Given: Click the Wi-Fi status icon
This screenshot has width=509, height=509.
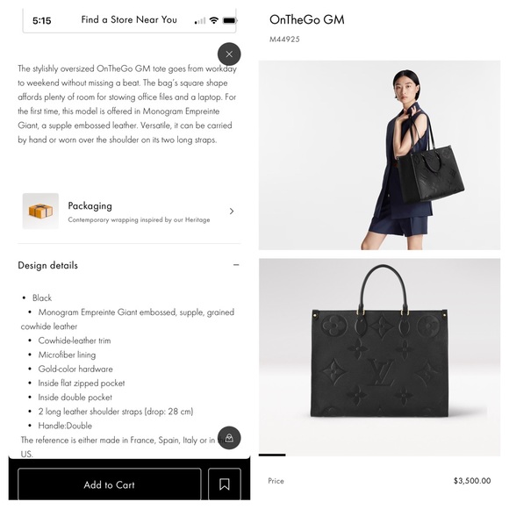Looking at the screenshot, I should [213, 20].
